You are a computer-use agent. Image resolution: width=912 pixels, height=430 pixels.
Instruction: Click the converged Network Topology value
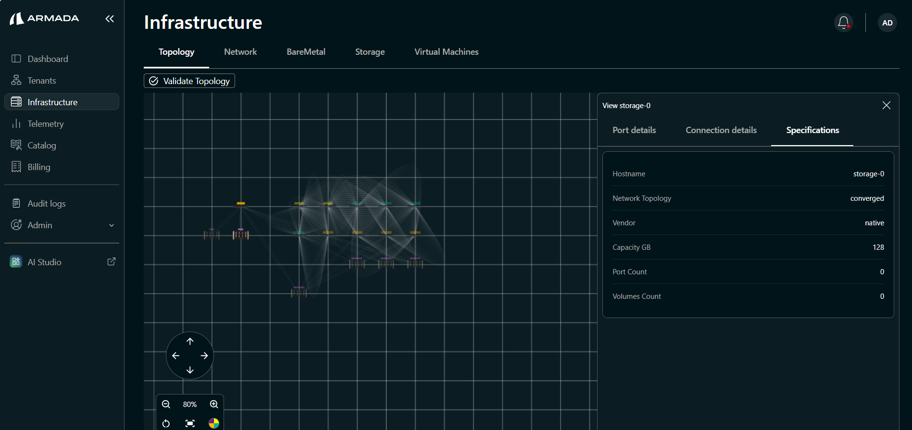[x=867, y=198]
